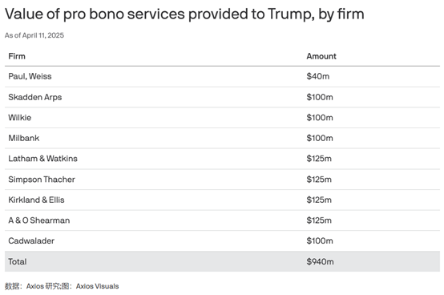Select the Milbank firm entry
The image size is (444, 295).
pos(24,138)
